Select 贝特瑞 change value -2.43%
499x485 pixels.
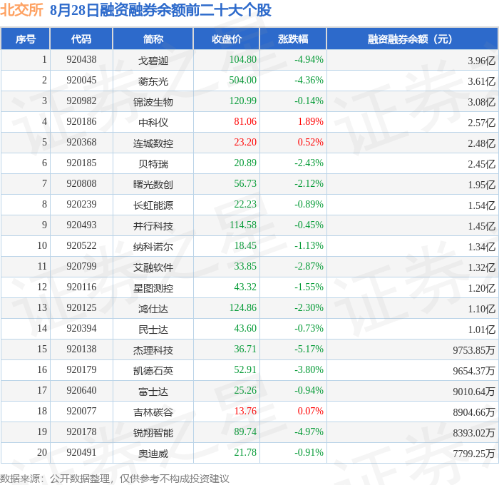309,163
